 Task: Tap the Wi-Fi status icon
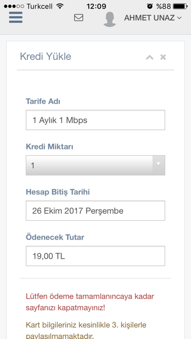pos(60,6)
